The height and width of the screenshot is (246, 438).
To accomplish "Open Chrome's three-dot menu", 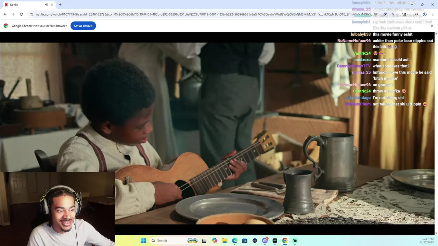I will click(x=433, y=14).
